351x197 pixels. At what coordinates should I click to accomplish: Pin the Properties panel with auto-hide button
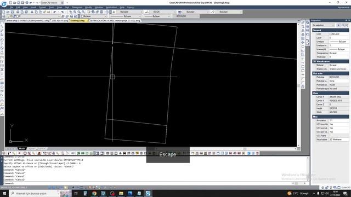[x=346, y=20]
